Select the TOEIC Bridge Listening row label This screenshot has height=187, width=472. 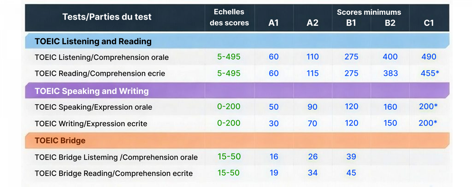[x=116, y=158]
